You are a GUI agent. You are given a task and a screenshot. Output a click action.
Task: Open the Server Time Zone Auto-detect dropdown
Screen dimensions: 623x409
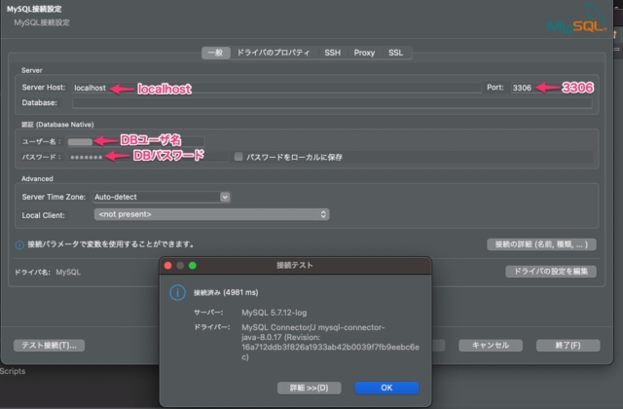162,197
